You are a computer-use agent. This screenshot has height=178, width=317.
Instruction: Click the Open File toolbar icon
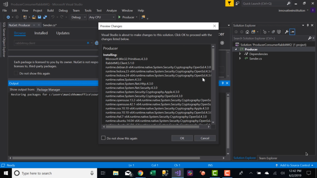[34, 17]
